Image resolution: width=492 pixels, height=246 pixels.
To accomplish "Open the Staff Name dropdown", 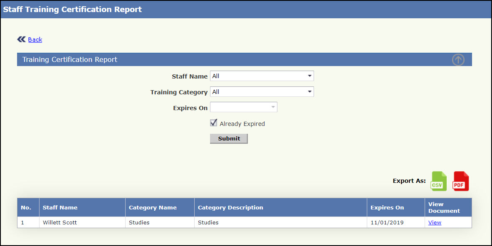I will point(262,76).
